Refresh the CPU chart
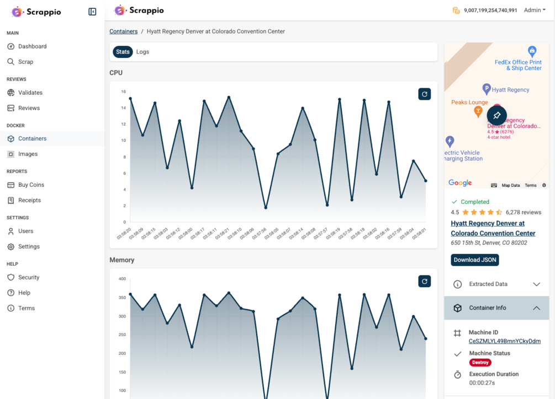This screenshot has width=555, height=399. [424, 94]
